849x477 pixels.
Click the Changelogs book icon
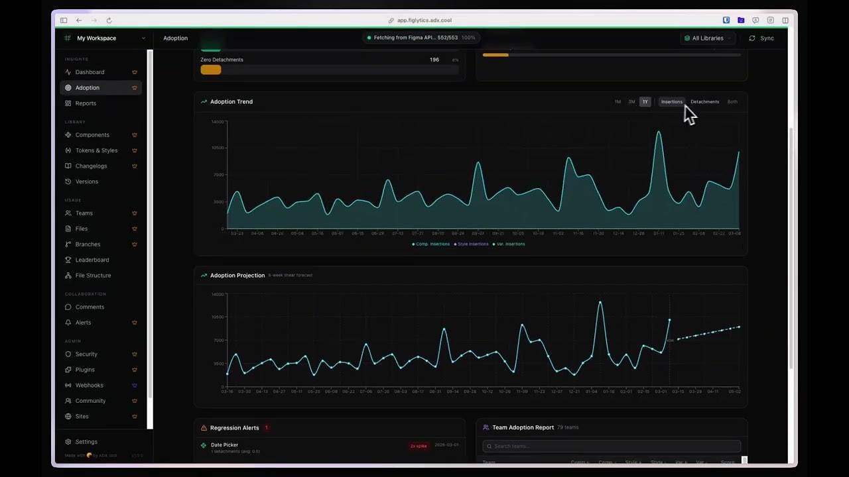pos(68,166)
